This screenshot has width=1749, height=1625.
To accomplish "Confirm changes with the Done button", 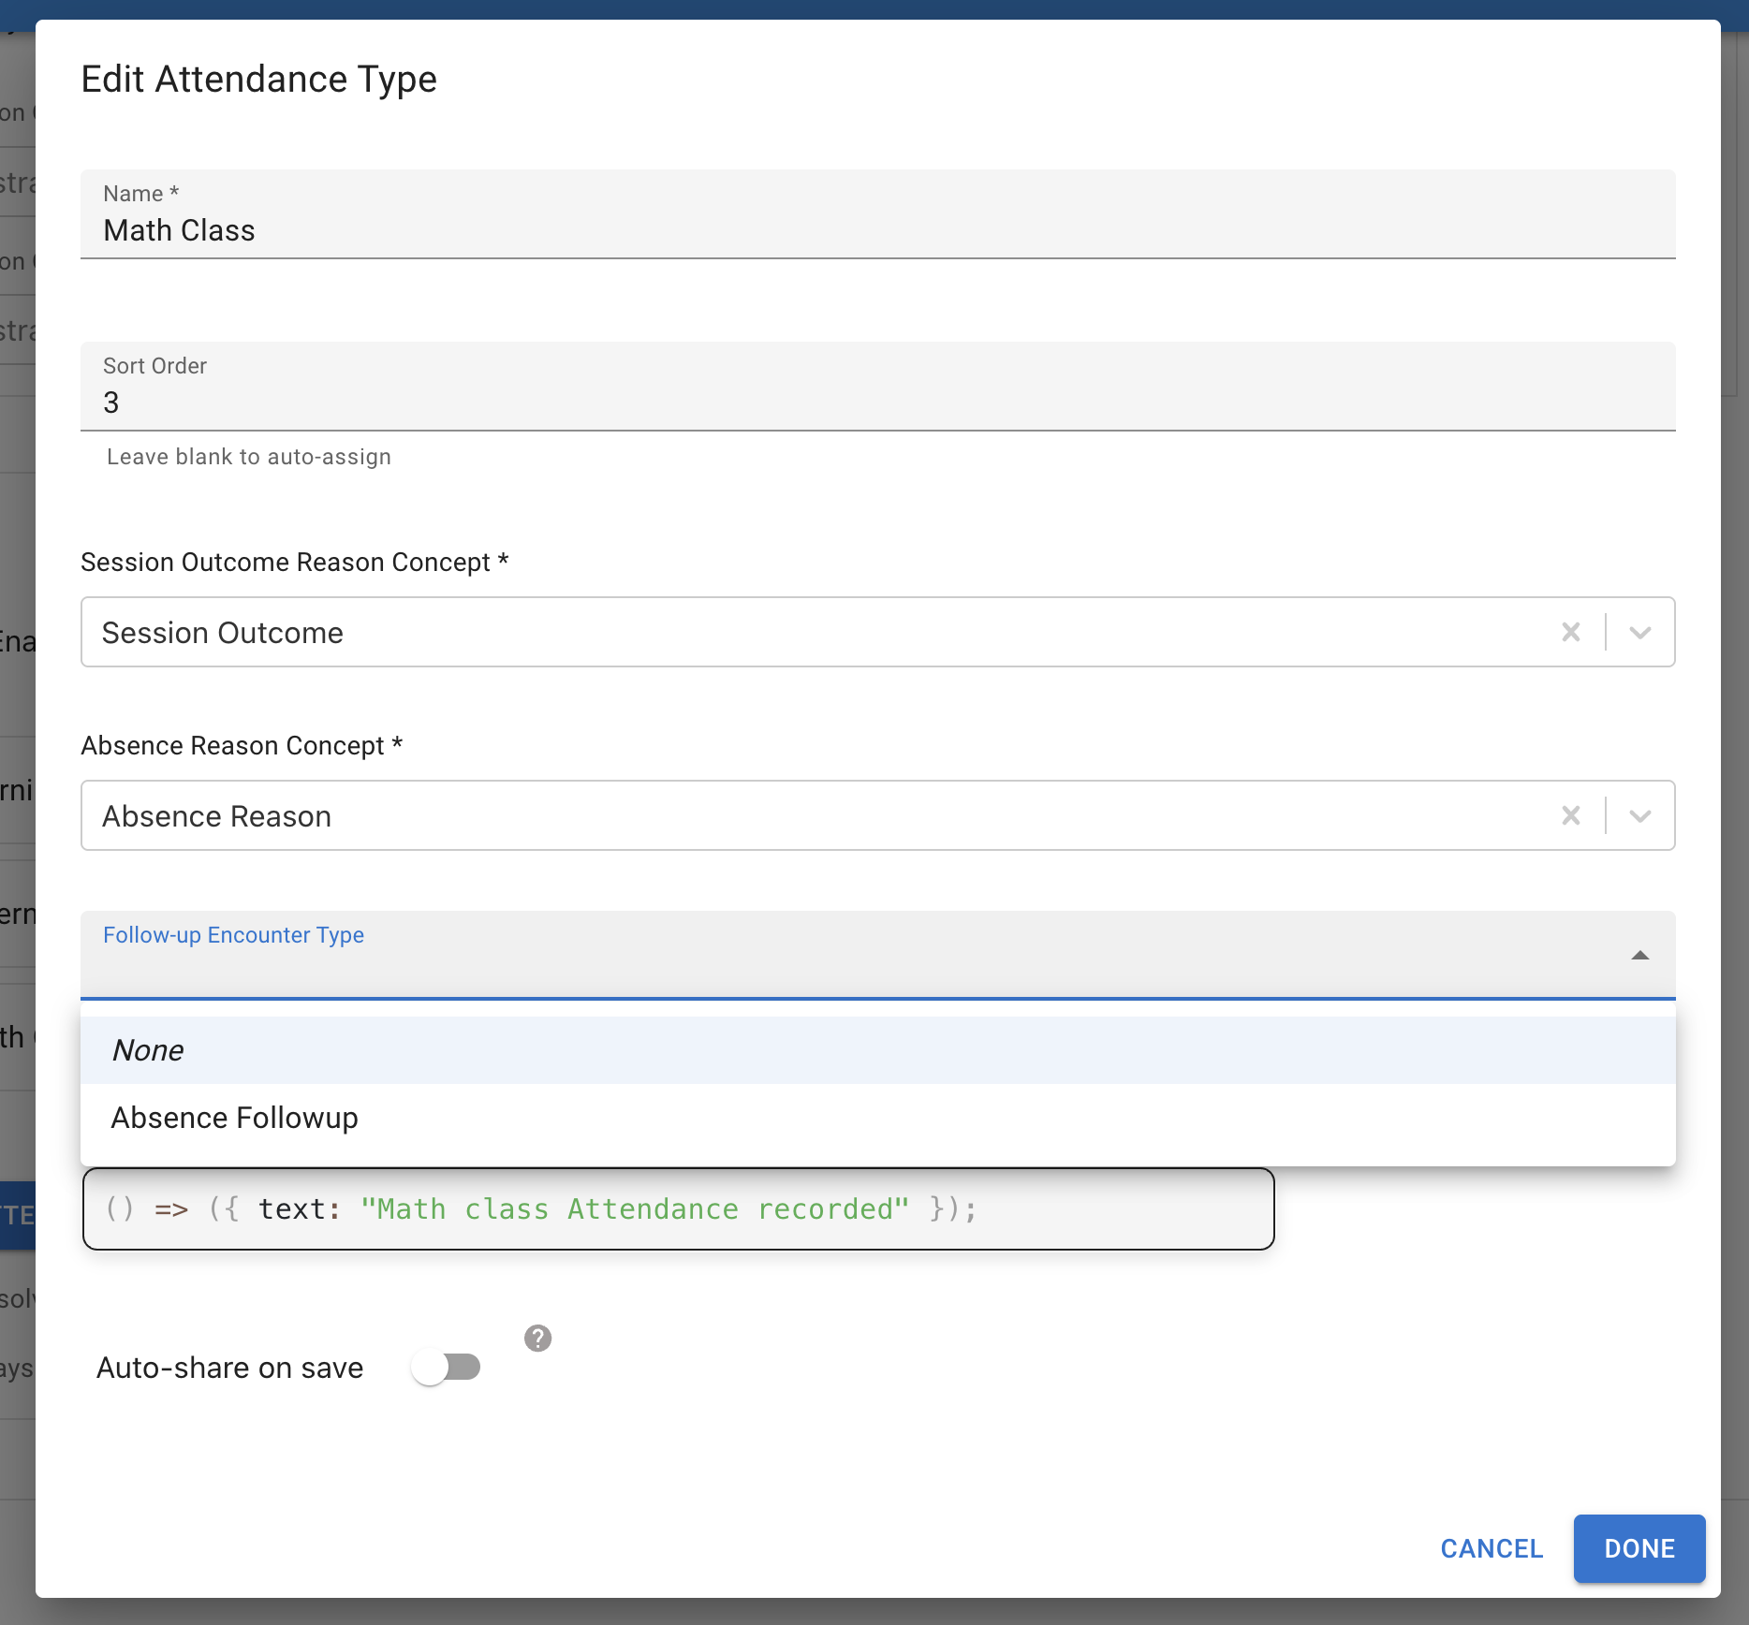I will pos(1639,1548).
